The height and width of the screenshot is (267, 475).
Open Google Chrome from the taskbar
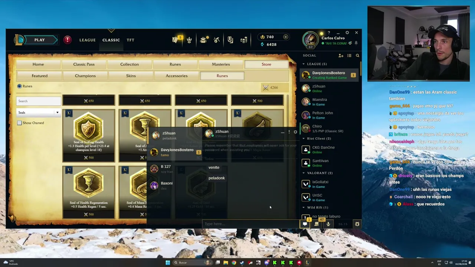tap(234, 263)
